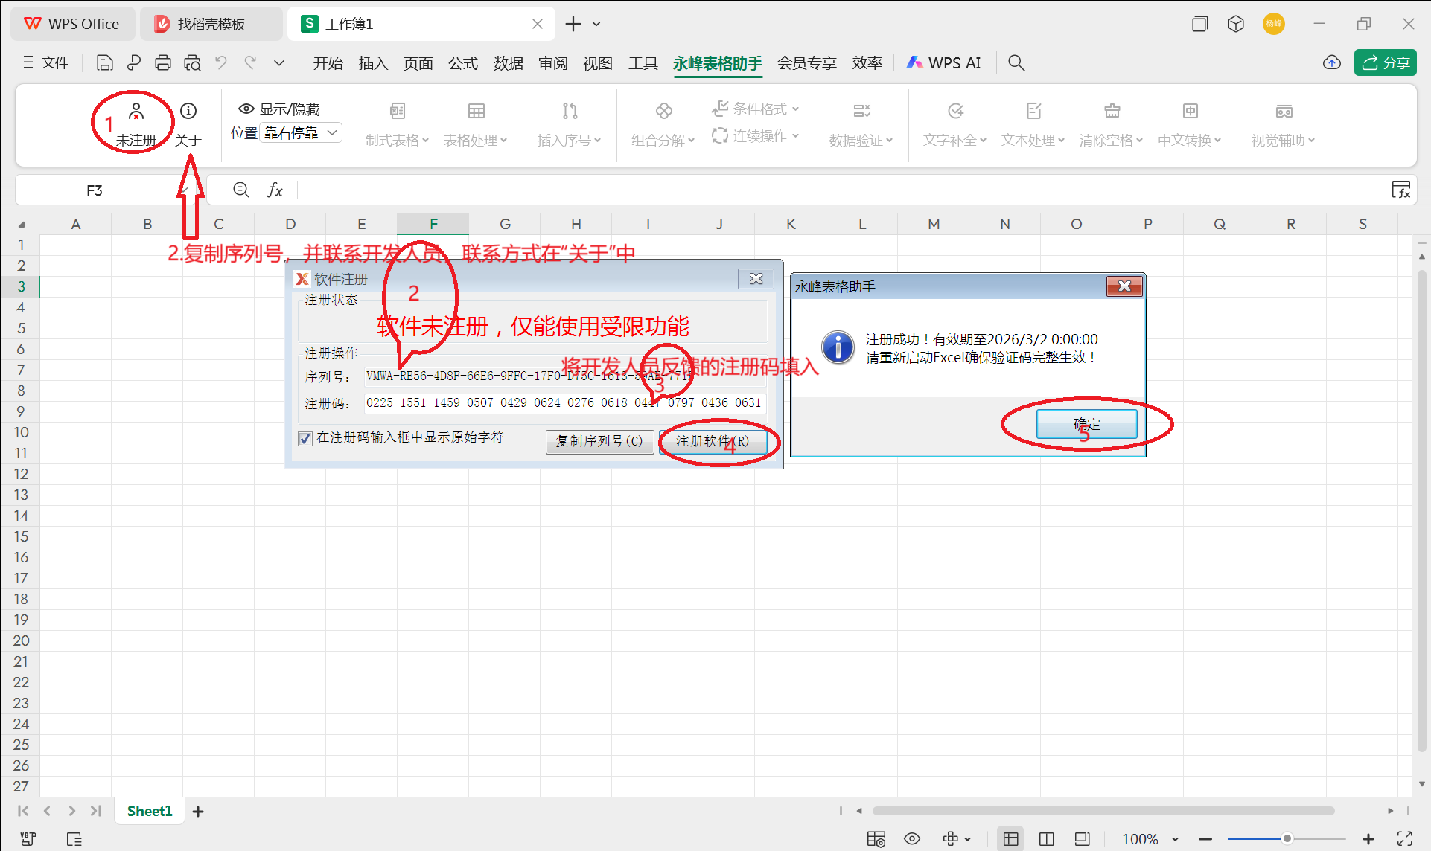This screenshot has height=851, width=1431.
Task: Switch to the 数据 ribbon tab
Action: click(x=508, y=63)
